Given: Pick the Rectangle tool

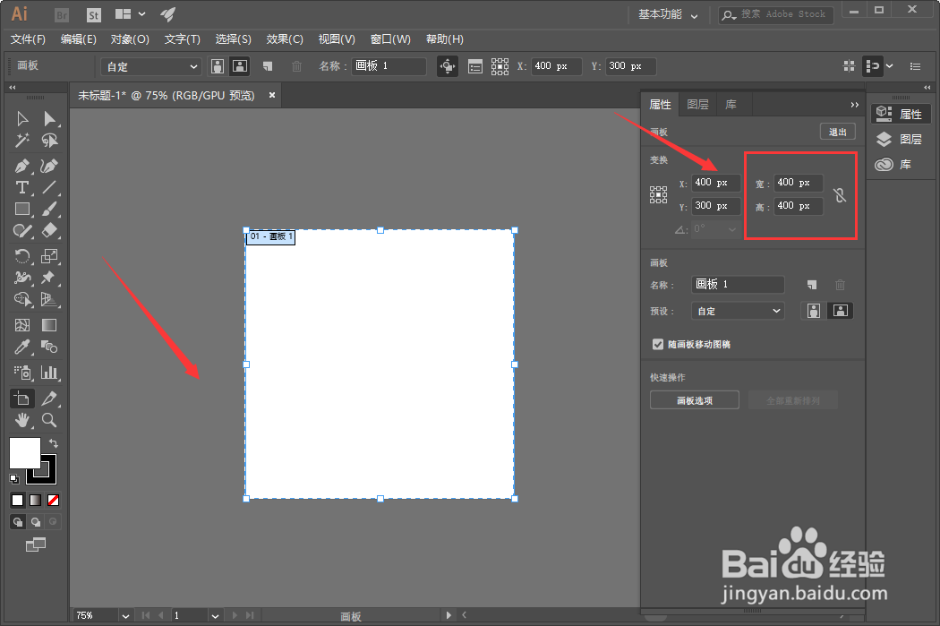Looking at the screenshot, I should pyautogui.click(x=22, y=209).
